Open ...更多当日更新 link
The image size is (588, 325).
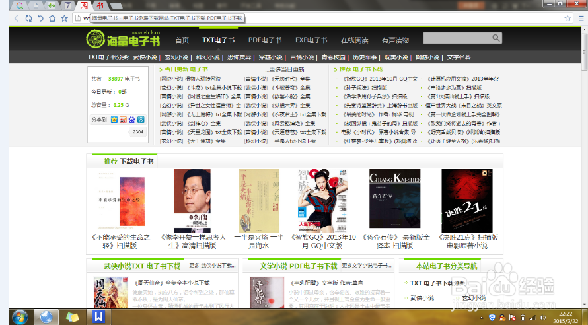click(285, 69)
